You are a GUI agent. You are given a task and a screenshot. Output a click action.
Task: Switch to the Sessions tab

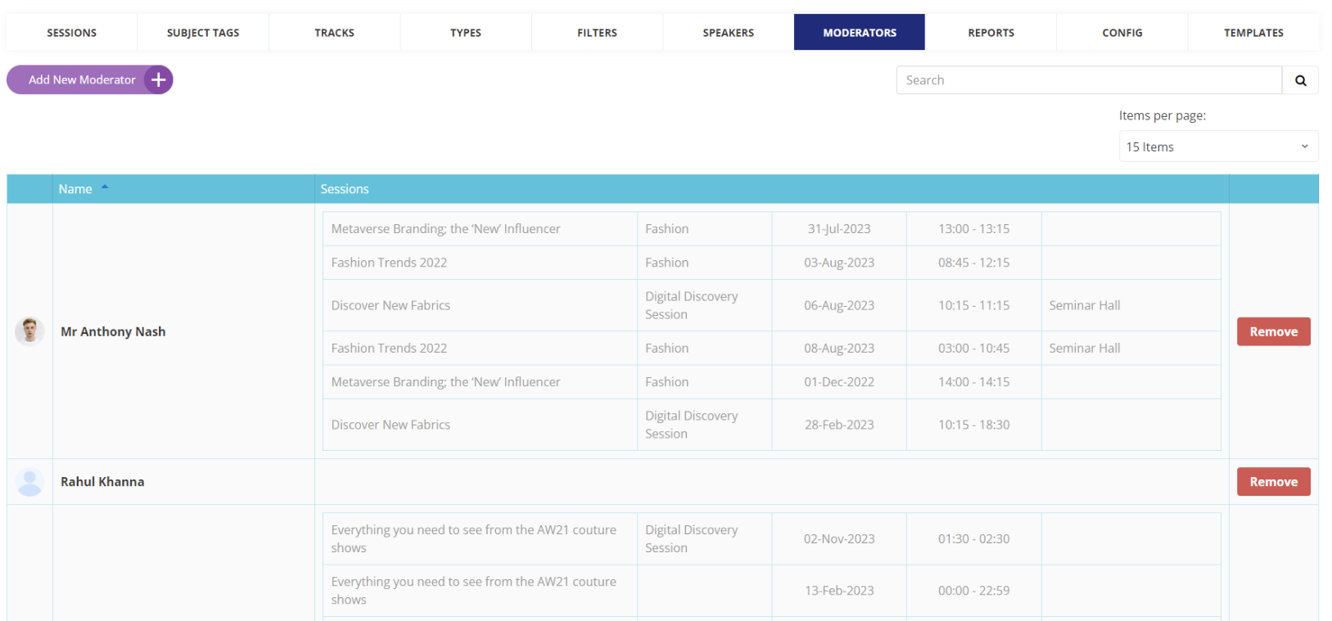click(72, 33)
